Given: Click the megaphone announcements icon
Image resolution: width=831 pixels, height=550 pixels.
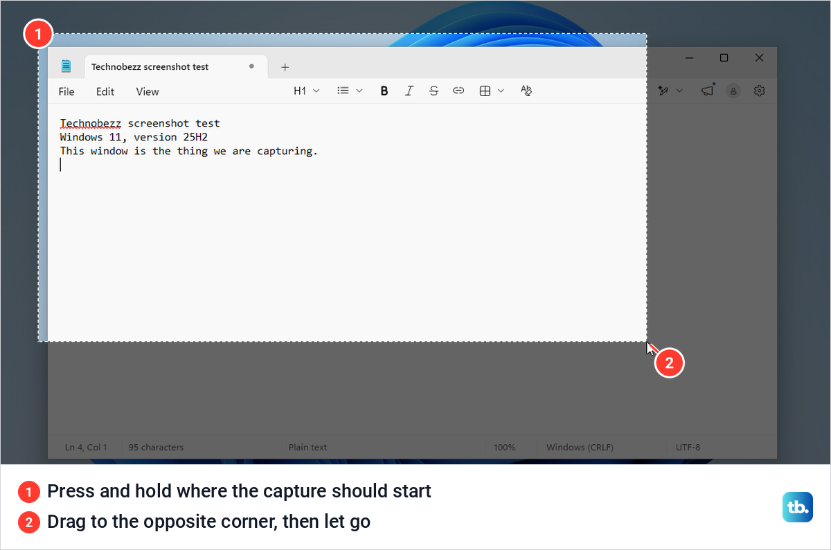Looking at the screenshot, I should click(707, 91).
